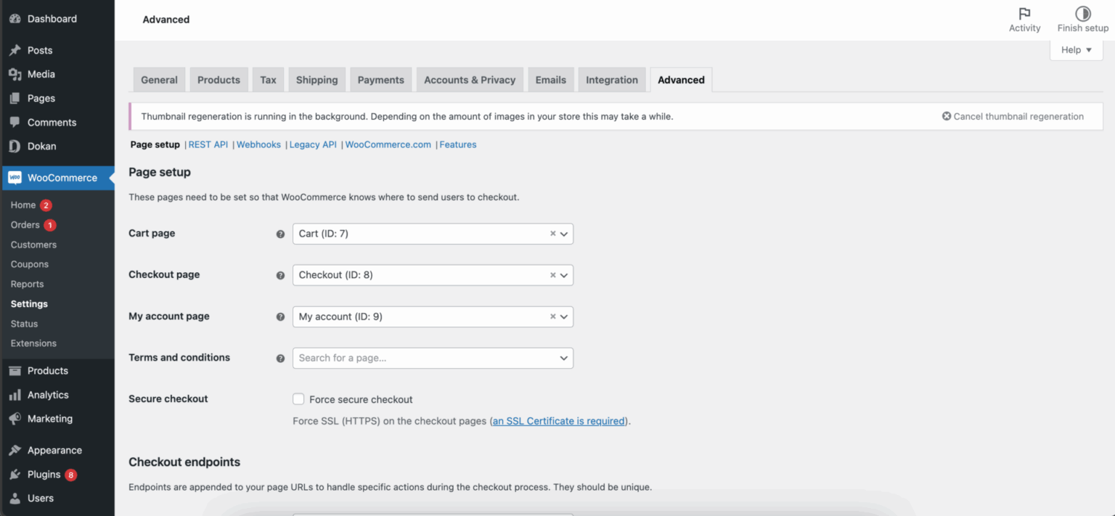Click the Posts pin icon
This screenshot has height=516, width=1115.
15,50
